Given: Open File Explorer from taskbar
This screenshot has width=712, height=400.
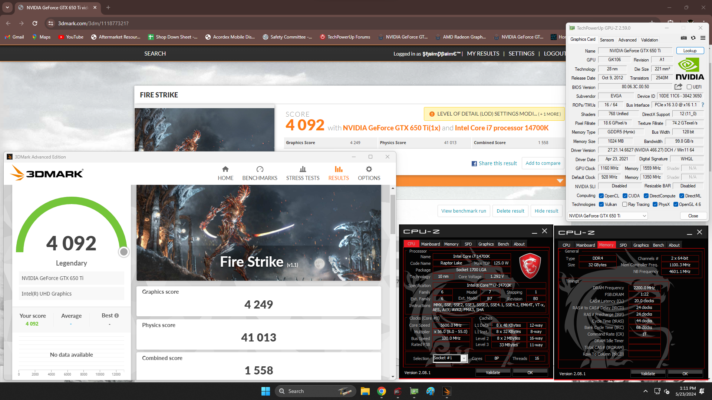Looking at the screenshot, I should point(365,391).
